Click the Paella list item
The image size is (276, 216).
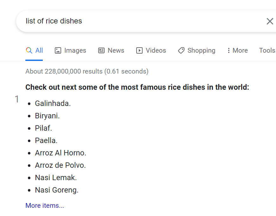[46, 141]
